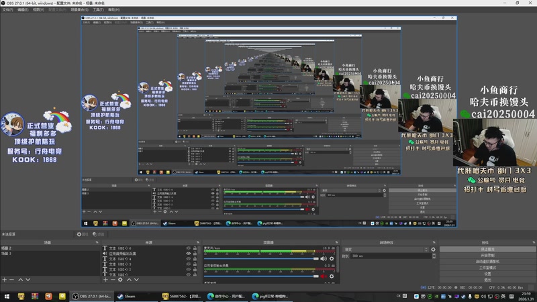Move source up in sources list

click(x=129, y=280)
